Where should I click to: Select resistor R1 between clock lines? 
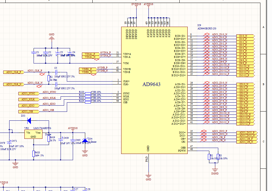point(49,78)
